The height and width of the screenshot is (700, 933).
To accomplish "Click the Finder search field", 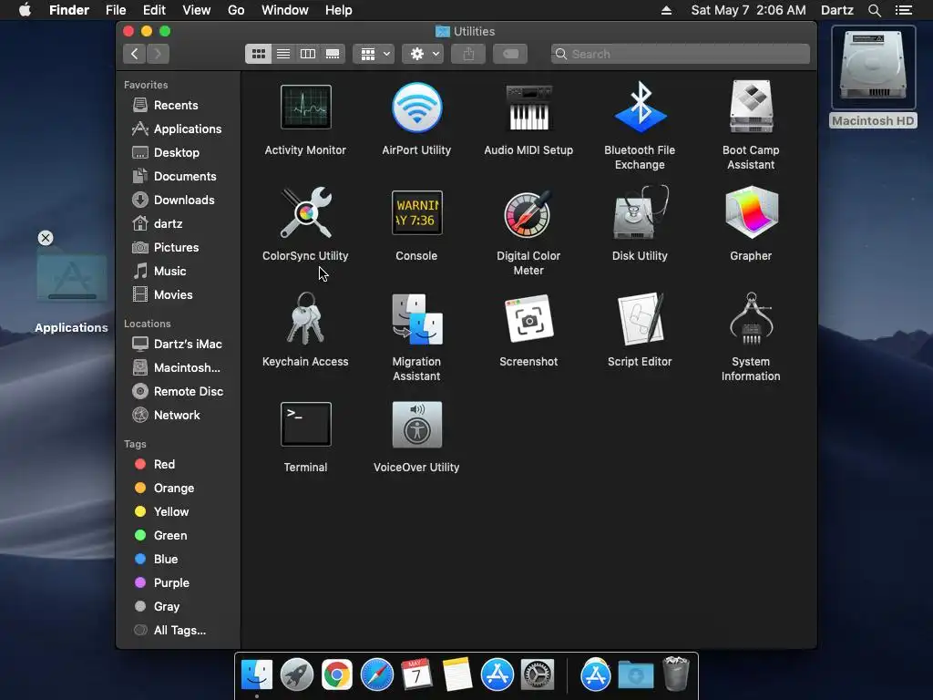I will coord(680,54).
